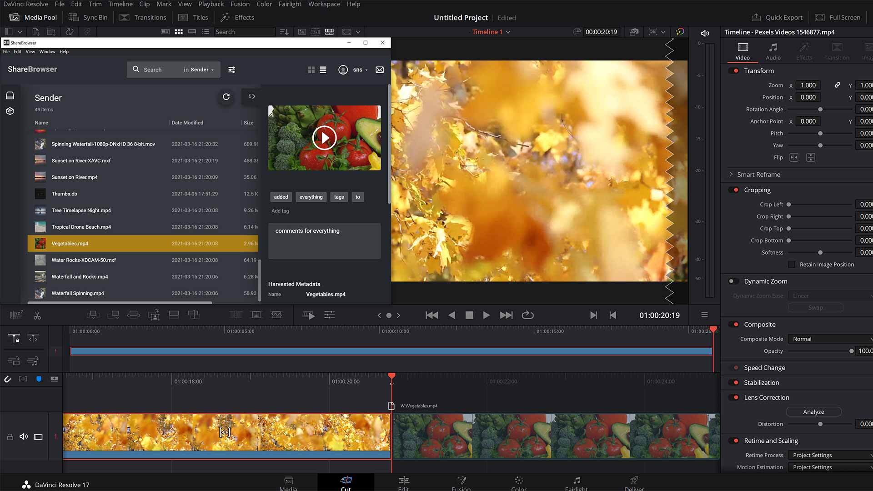Expand the Smart Reframe section
Image resolution: width=873 pixels, height=491 pixels.
731,175
